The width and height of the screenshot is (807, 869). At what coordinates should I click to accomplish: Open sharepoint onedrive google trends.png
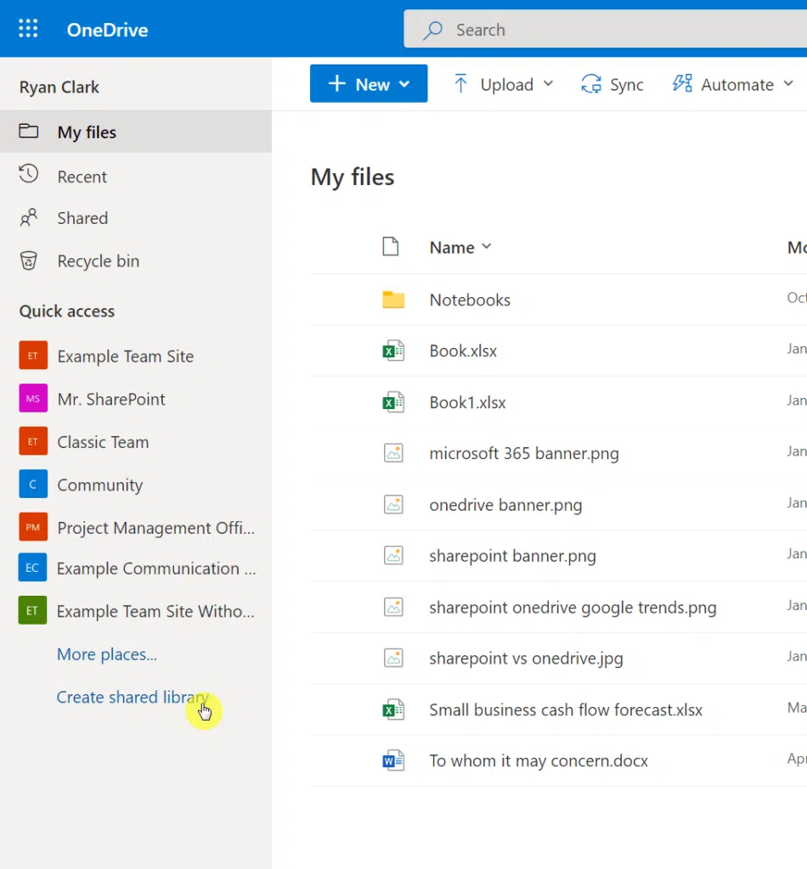pos(573,608)
